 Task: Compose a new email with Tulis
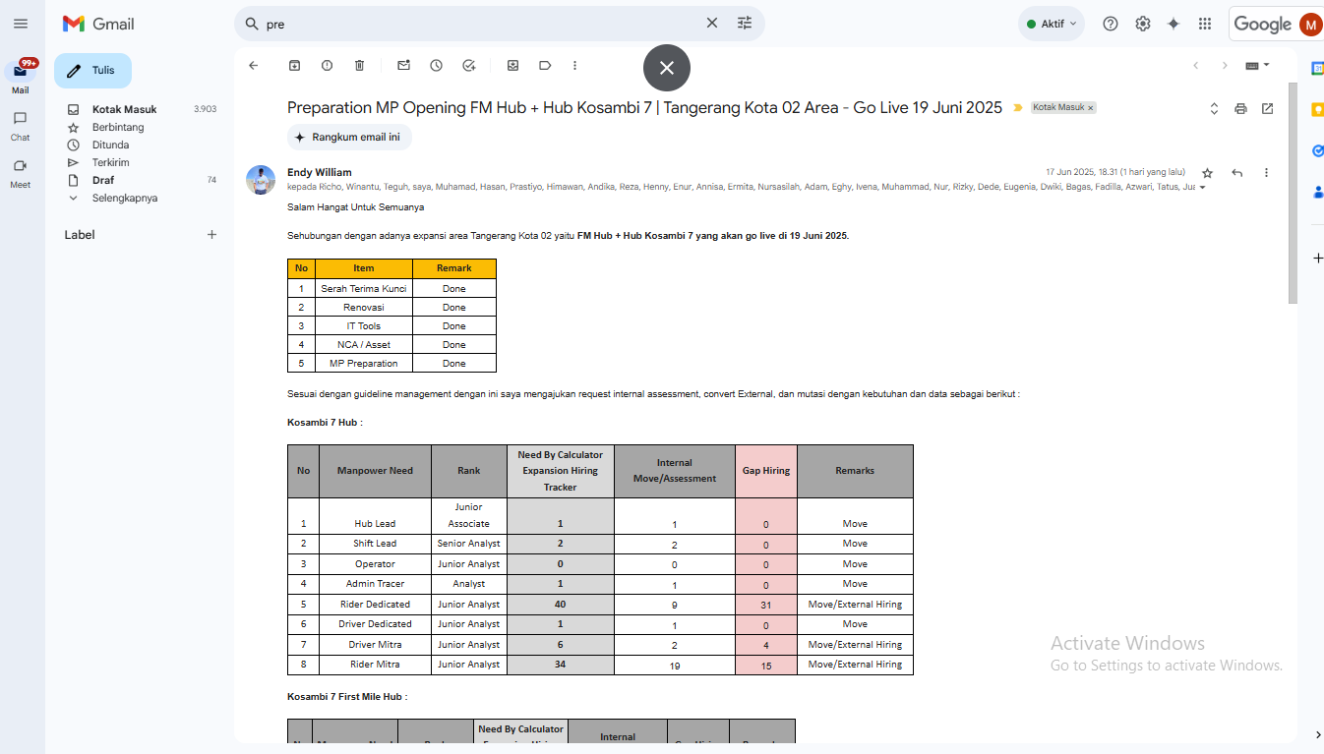point(92,71)
